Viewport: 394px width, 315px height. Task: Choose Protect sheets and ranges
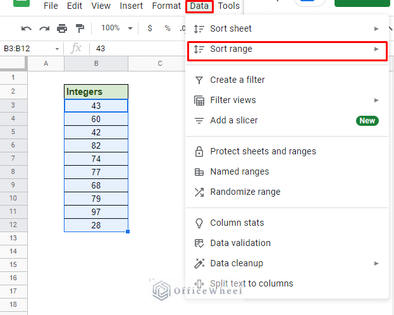pyautogui.click(x=287, y=152)
